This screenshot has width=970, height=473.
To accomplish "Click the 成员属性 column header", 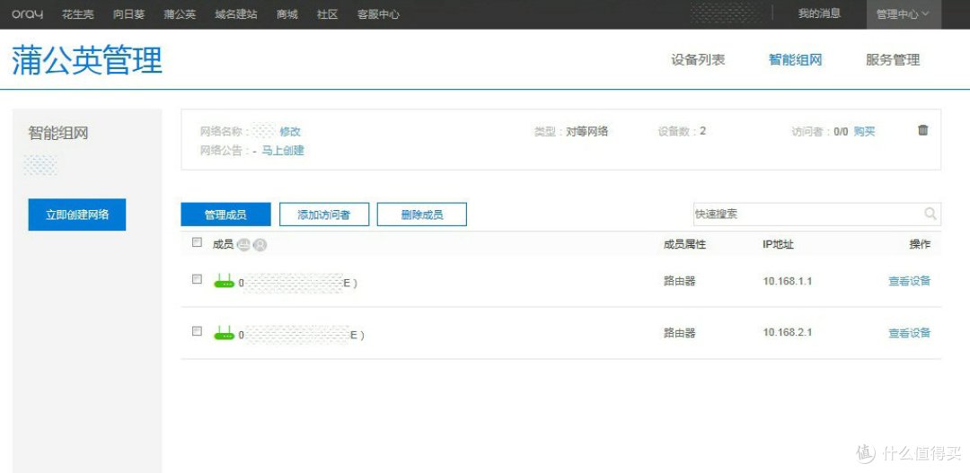I will coord(684,245).
